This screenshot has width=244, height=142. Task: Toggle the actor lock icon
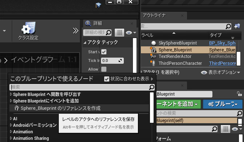tap(239, 94)
